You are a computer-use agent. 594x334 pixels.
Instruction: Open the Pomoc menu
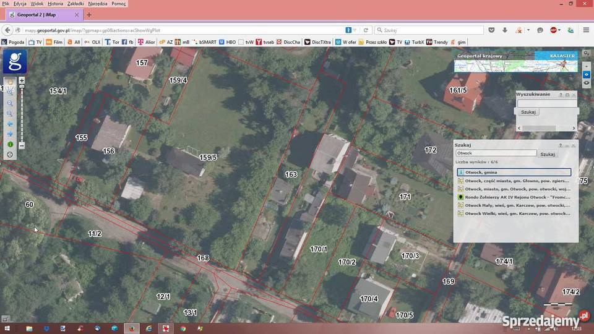[119, 4]
